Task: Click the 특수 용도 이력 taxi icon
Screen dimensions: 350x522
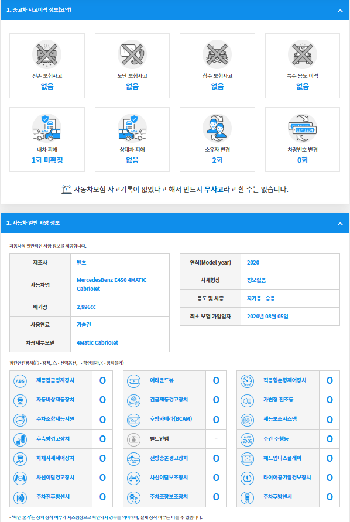Action: tap(303, 54)
